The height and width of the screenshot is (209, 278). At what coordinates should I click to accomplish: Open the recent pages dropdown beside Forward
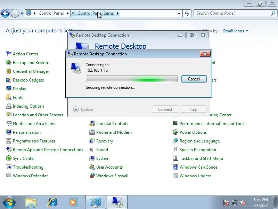[22, 13]
